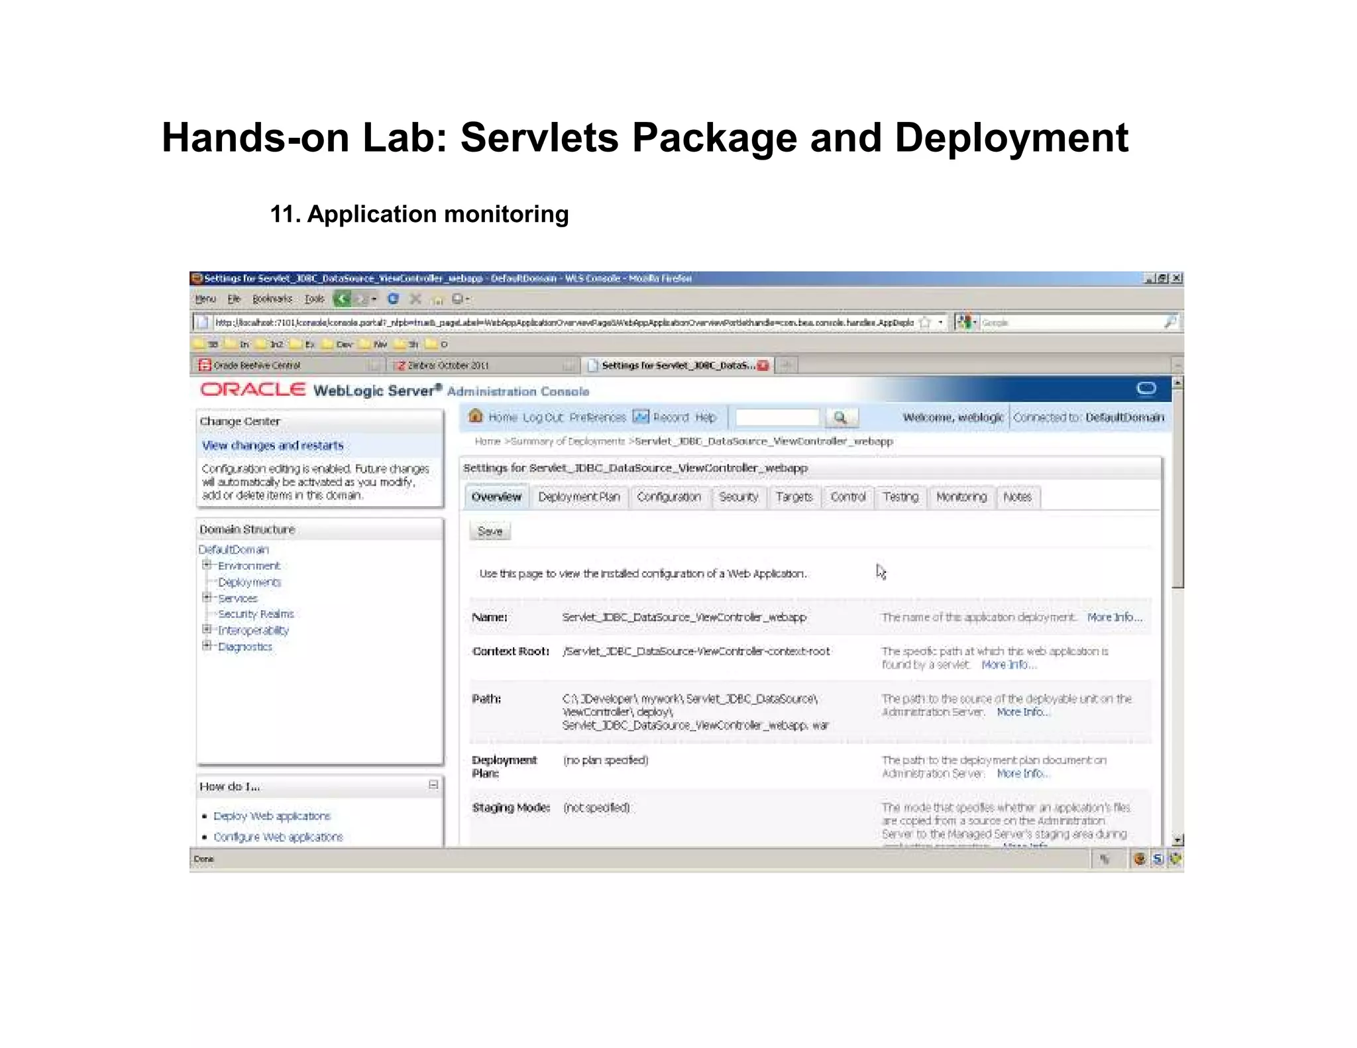
Task: Expand the Diagnostics tree node
Action: click(207, 646)
